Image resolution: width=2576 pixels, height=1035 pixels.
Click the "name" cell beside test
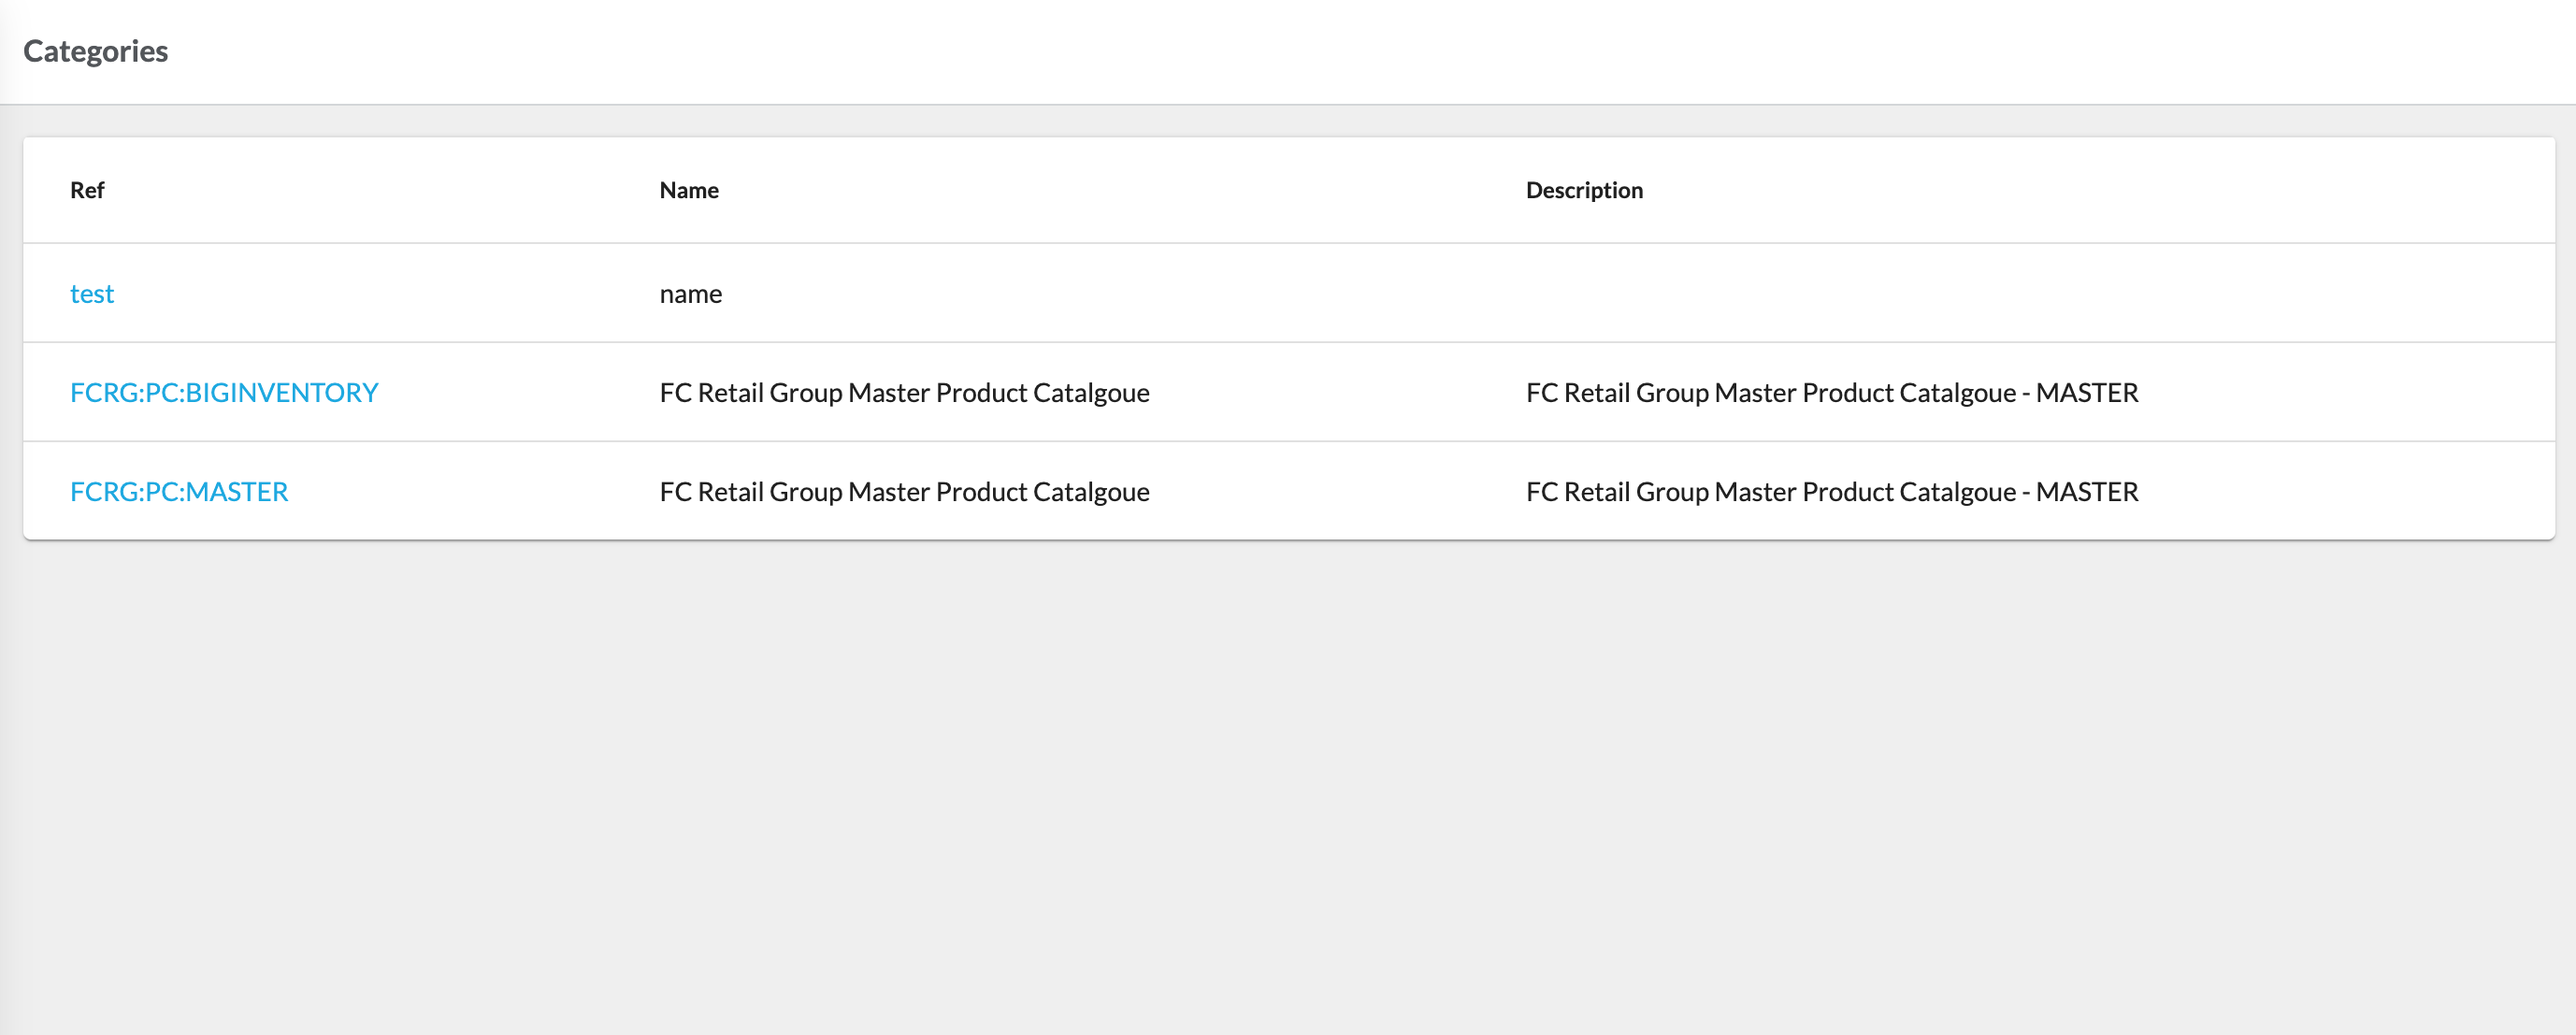tap(690, 293)
